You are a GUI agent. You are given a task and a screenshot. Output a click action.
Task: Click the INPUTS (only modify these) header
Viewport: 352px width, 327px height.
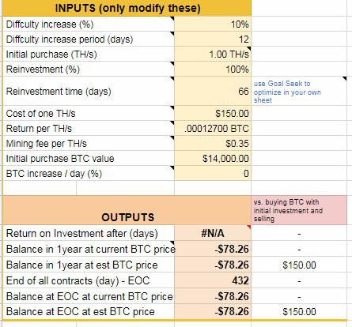point(127,8)
